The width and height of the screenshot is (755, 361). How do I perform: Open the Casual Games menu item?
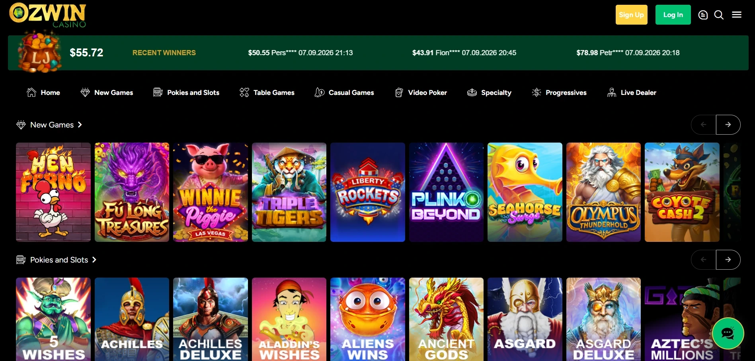344,93
